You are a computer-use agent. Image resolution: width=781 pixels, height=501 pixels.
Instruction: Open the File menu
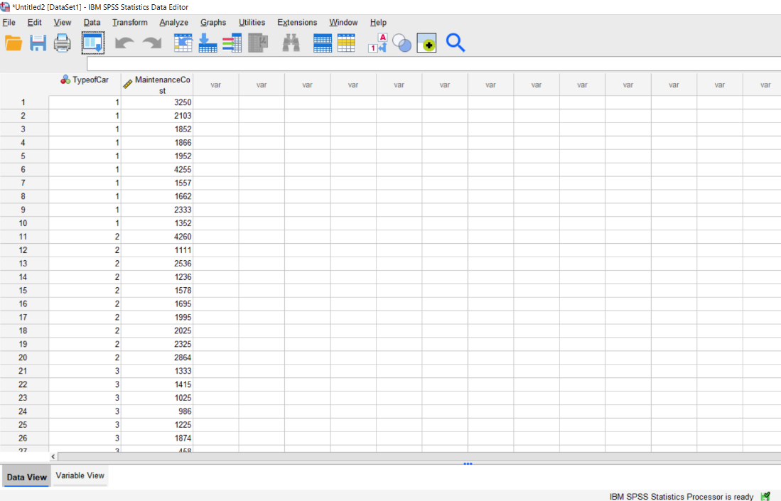[9, 23]
